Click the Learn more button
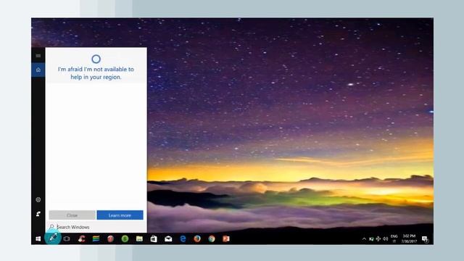The width and height of the screenshot is (464, 261). (x=120, y=215)
